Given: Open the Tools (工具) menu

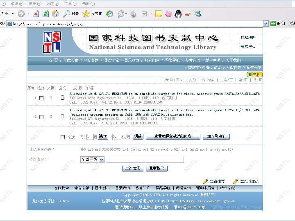Looking at the screenshot, I should 71,4.
